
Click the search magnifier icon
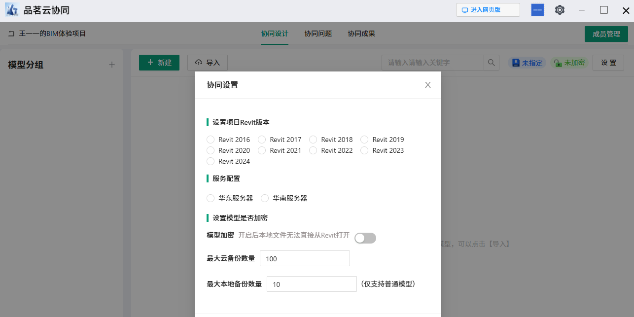tap(491, 63)
